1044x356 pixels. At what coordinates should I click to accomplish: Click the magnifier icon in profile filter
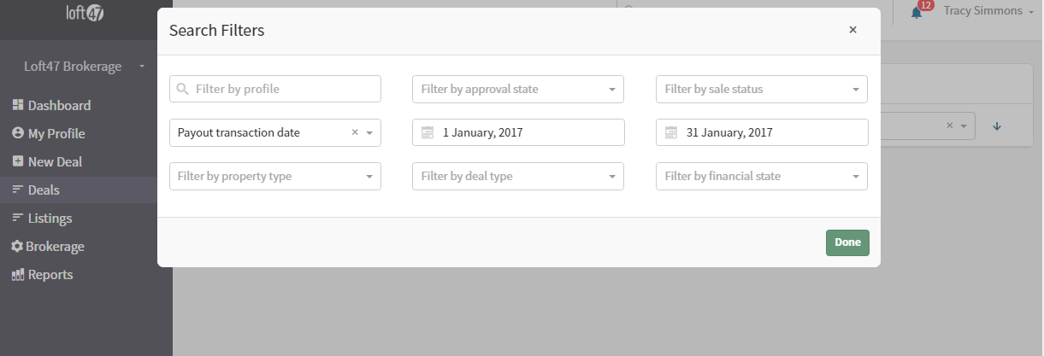click(183, 89)
